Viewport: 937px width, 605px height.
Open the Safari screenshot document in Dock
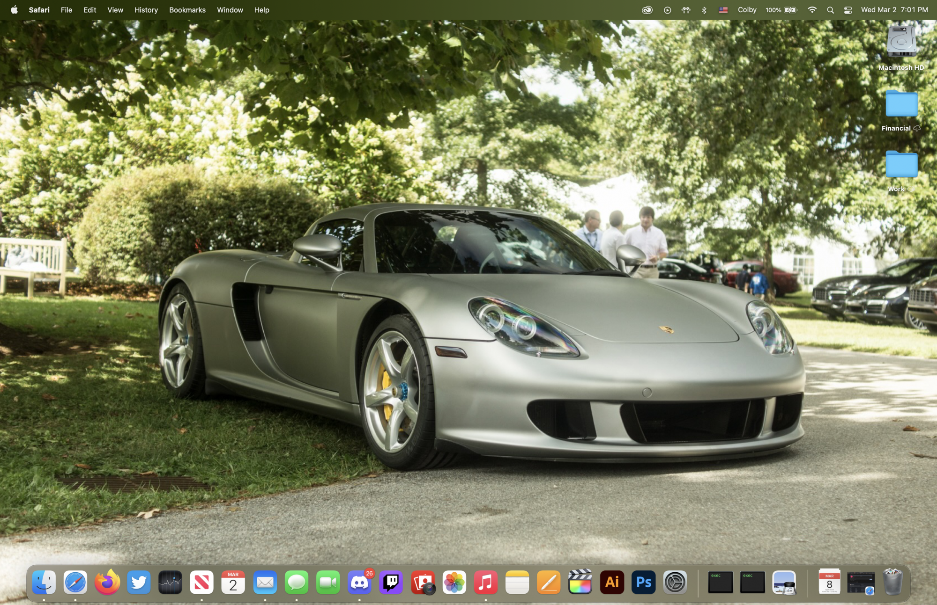tap(861, 583)
